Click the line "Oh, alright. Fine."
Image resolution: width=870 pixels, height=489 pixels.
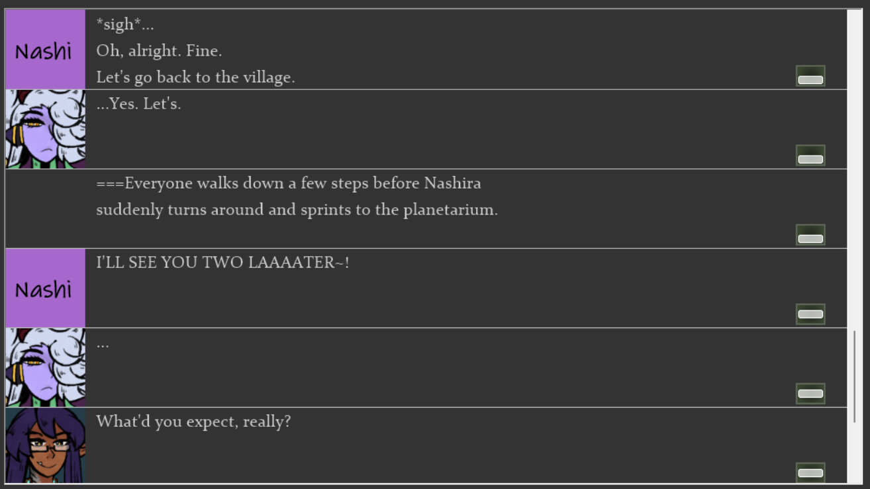click(x=159, y=51)
